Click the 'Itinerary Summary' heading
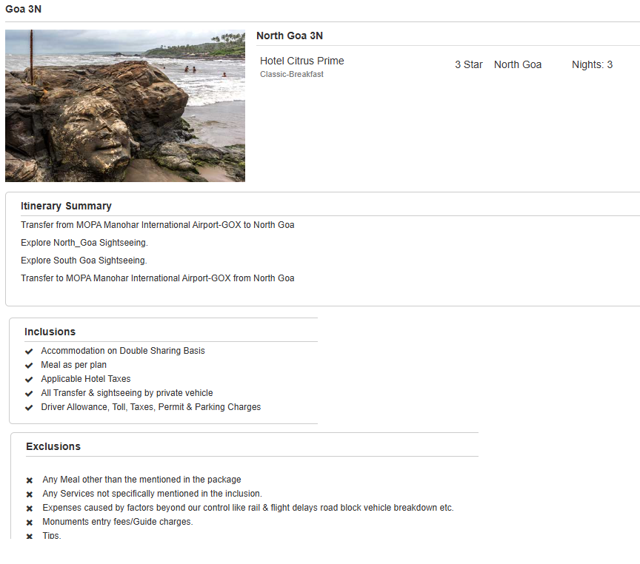The height and width of the screenshot is (564, 640). pos(66,206)
